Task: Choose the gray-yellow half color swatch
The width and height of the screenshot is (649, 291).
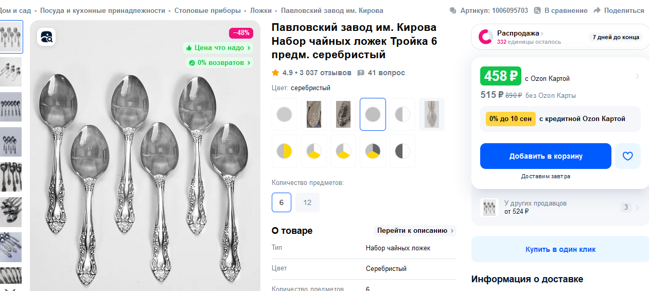Action: coord(285,151)
